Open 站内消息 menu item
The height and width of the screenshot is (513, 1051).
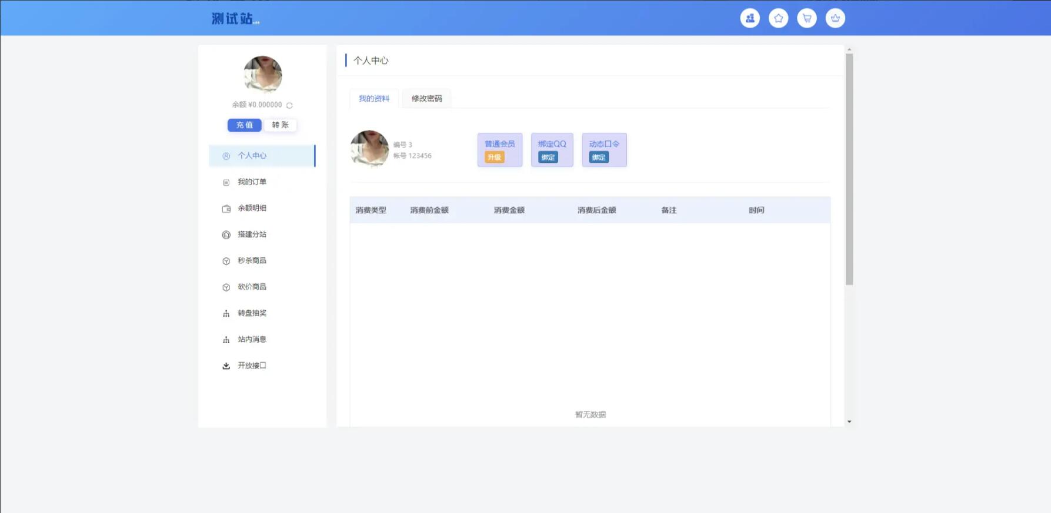262,339
